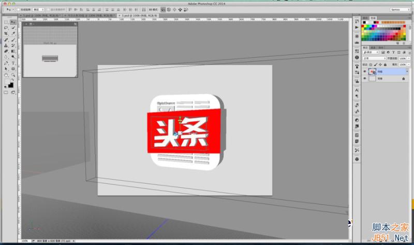The image size is (414, 245).
Task: Click the 3D mode orbit button
Action: (163, 9)
